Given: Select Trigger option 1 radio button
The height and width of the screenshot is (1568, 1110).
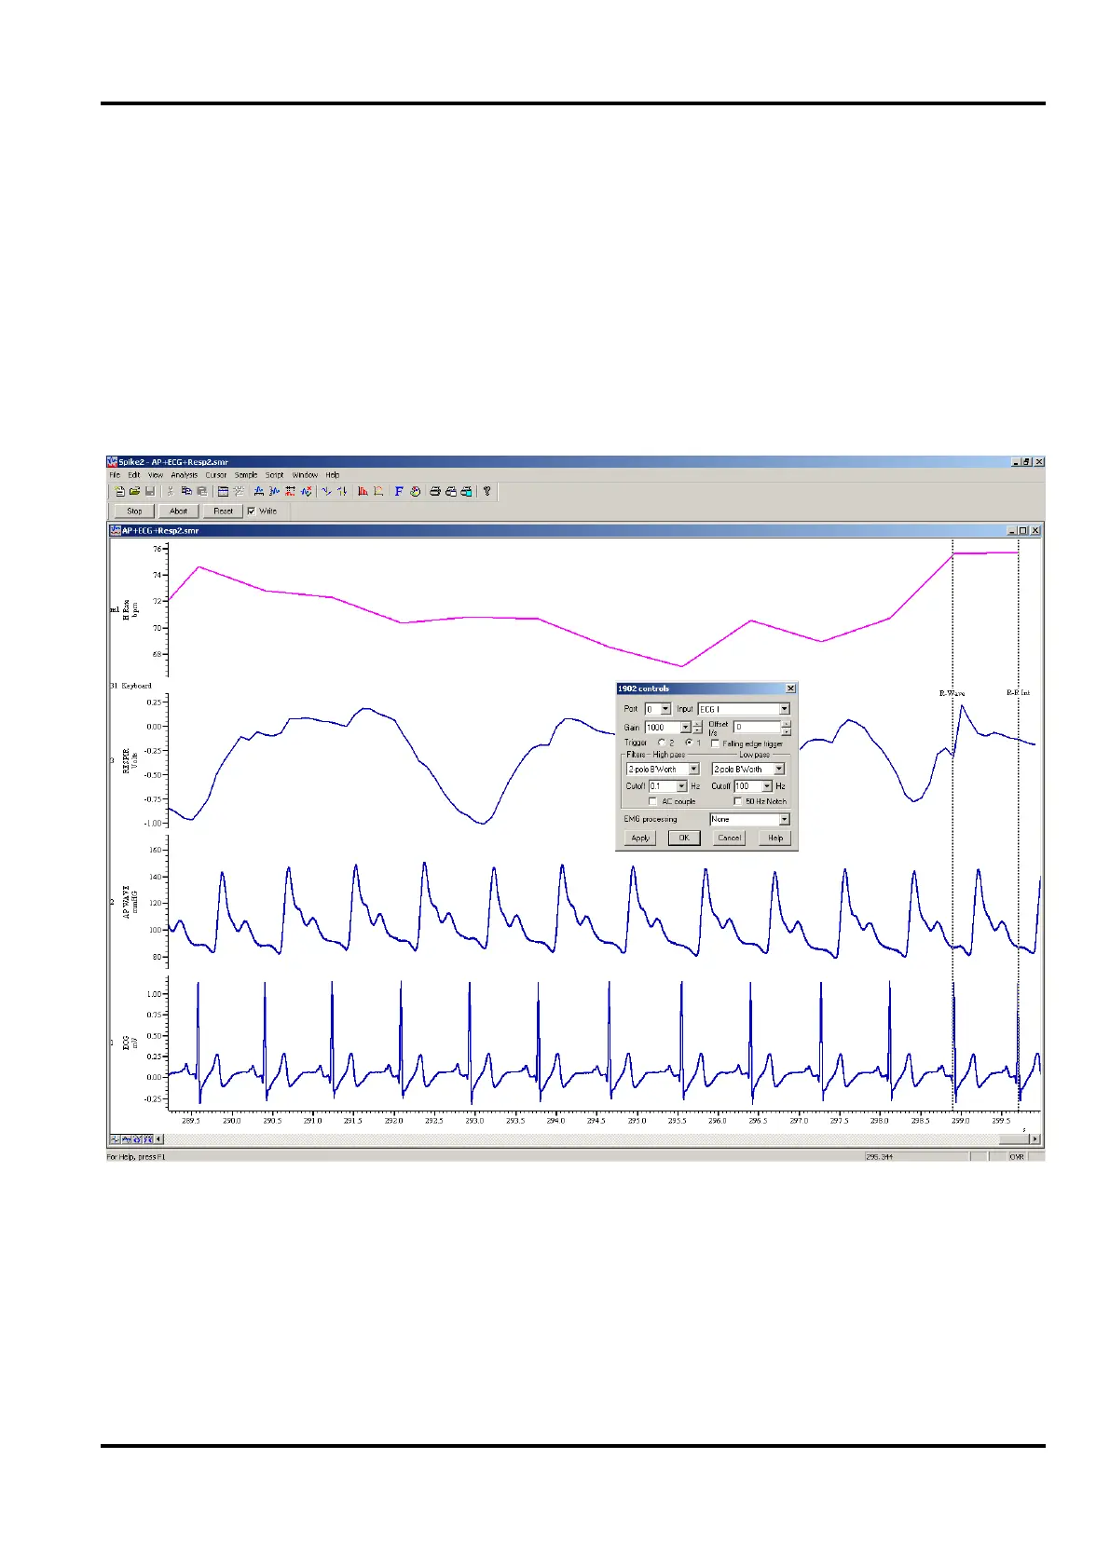Looking at the screenshot, I should tap(689, 743).
